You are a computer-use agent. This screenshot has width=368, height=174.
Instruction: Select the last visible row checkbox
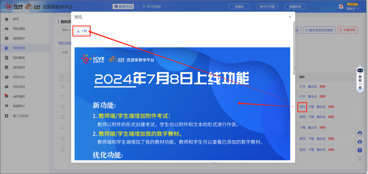(63, 150)
